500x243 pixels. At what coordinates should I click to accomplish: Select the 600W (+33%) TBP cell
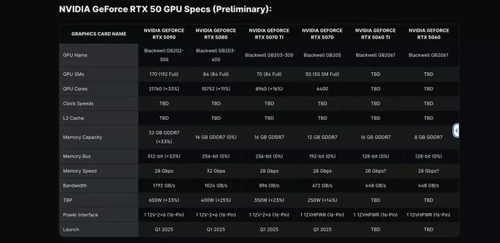coord(164,200)
